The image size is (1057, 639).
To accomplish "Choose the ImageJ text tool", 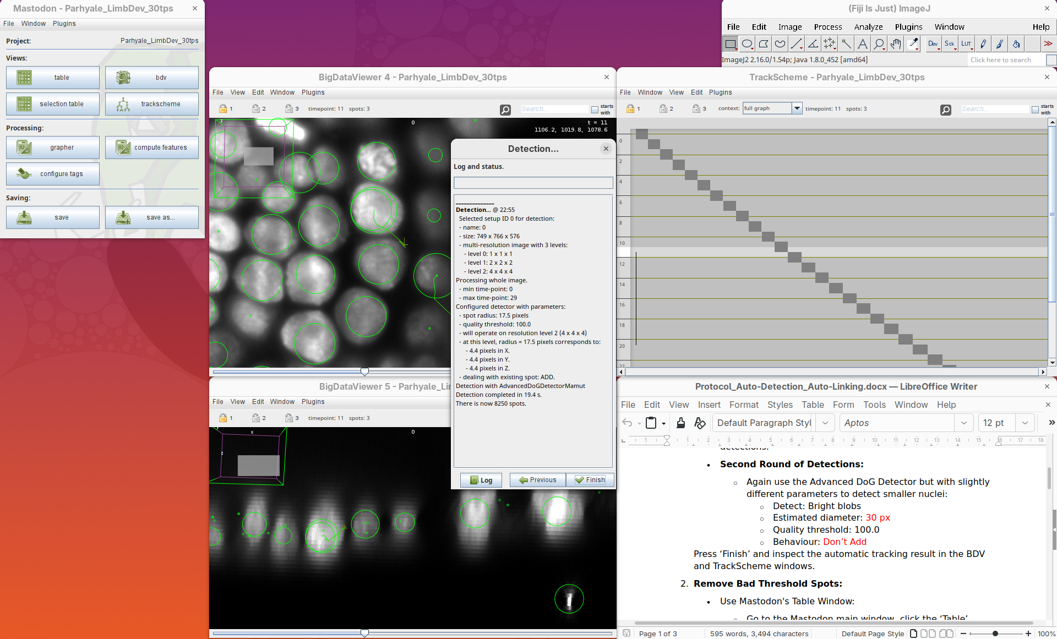I will (863, 44).
